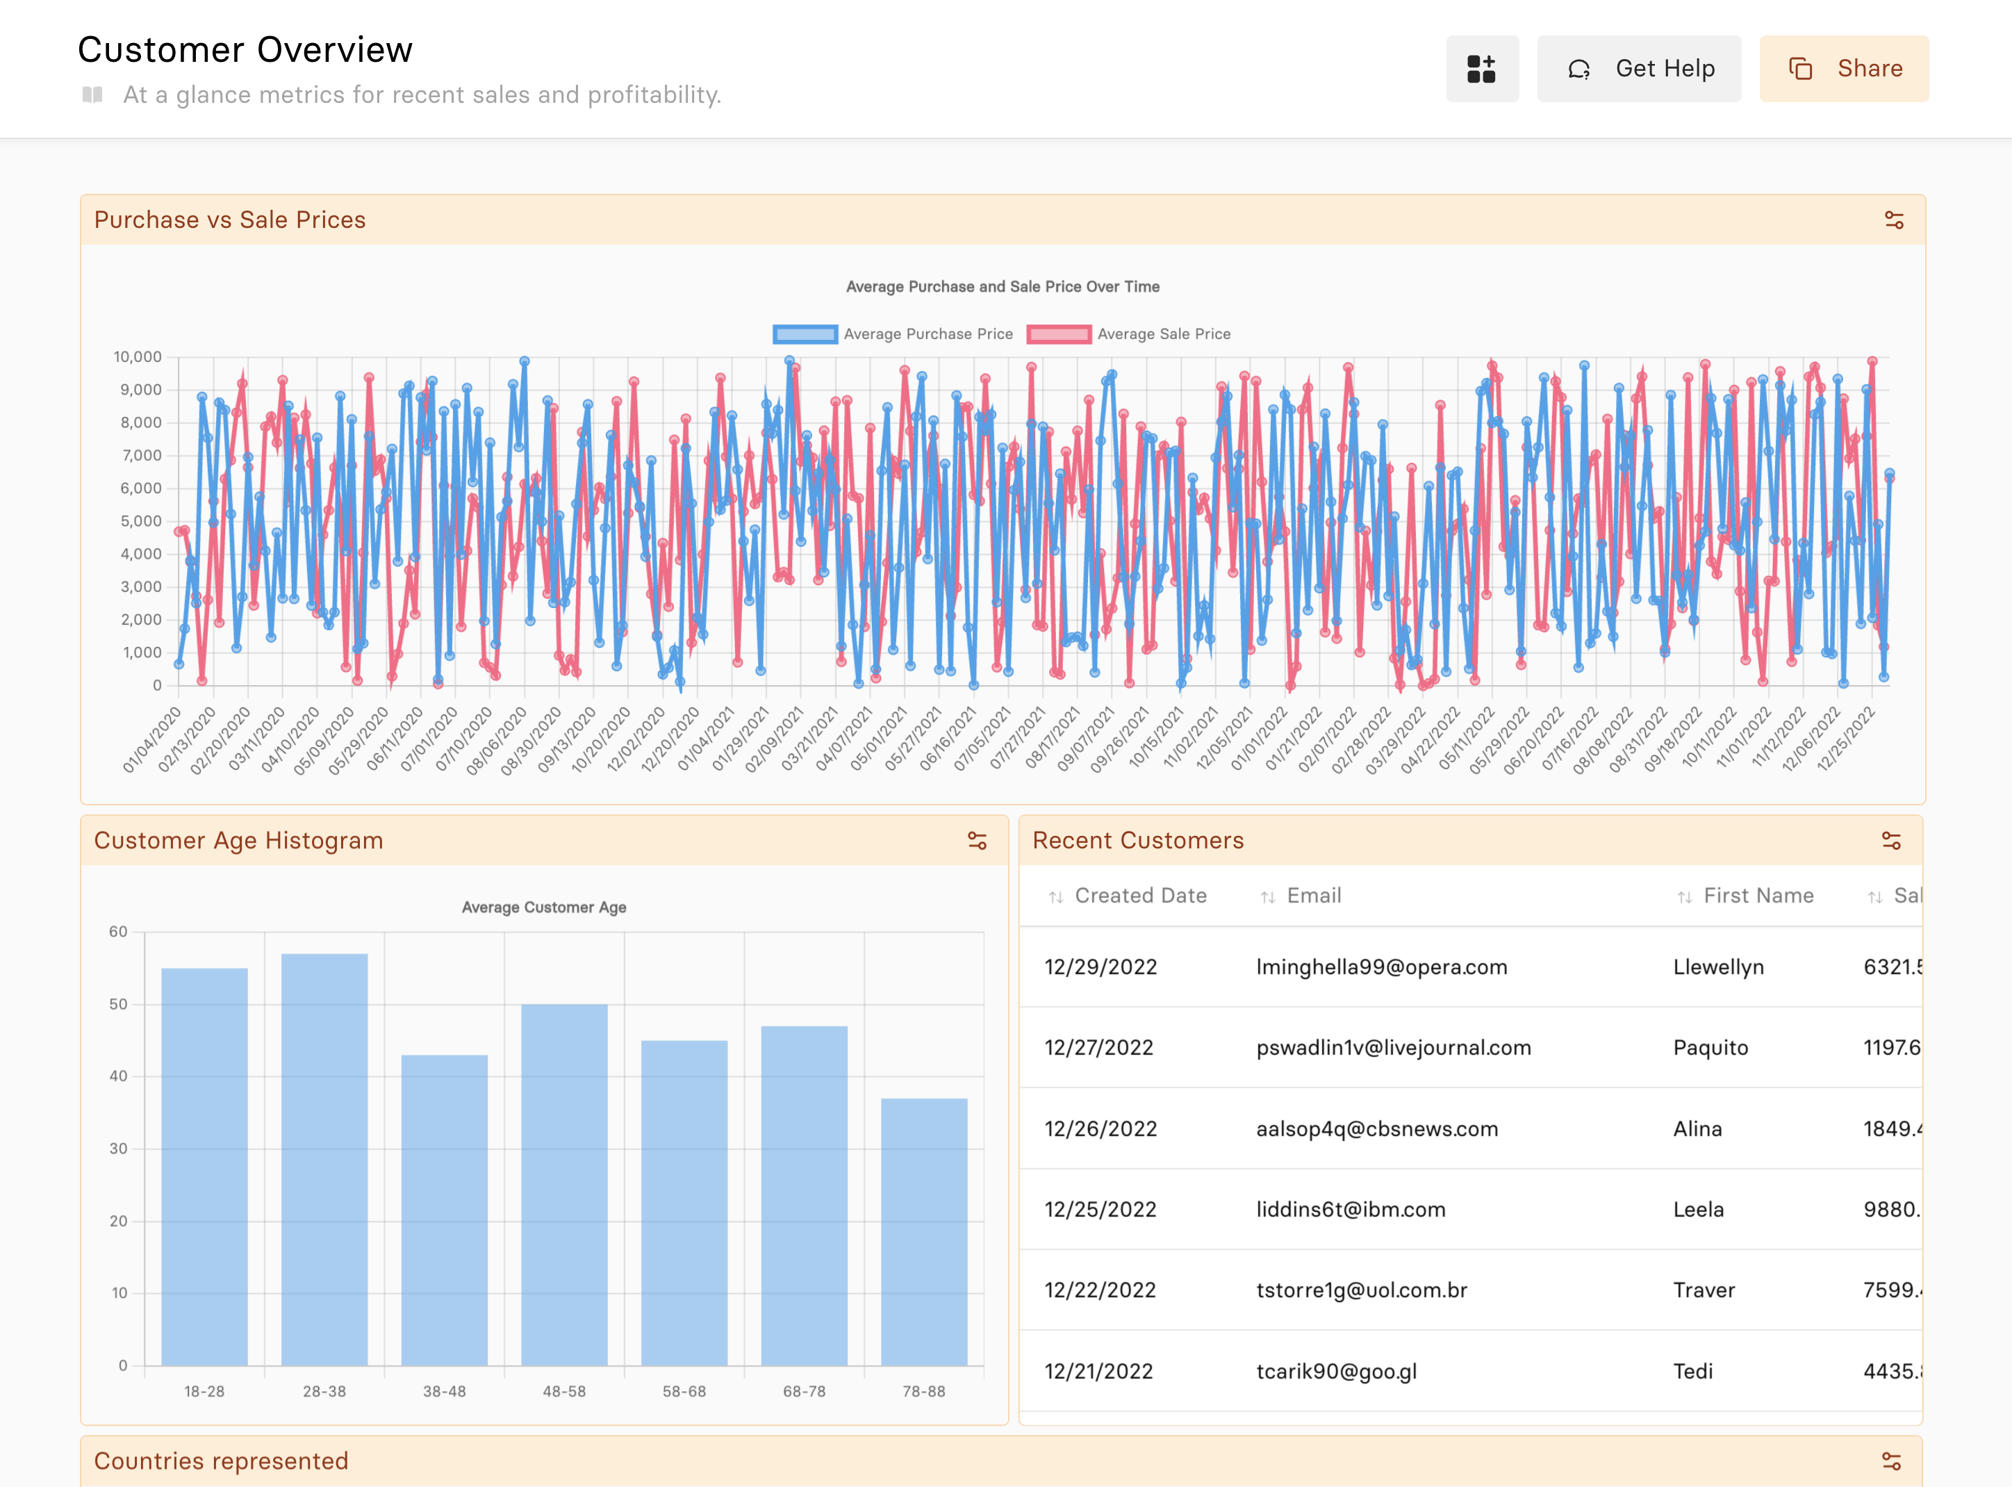This screenshot has height=1487, width=2012.
Task: Click Customer Age Histogram panel header
Action: pyautogui.click(x=543, y=841)
